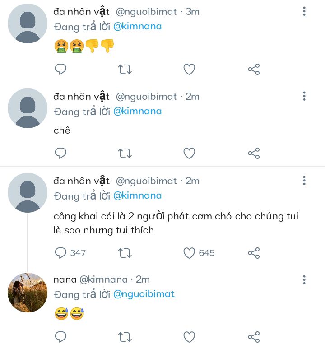
Task: Open more options on "chê" tweet
Action: (304, 96)
